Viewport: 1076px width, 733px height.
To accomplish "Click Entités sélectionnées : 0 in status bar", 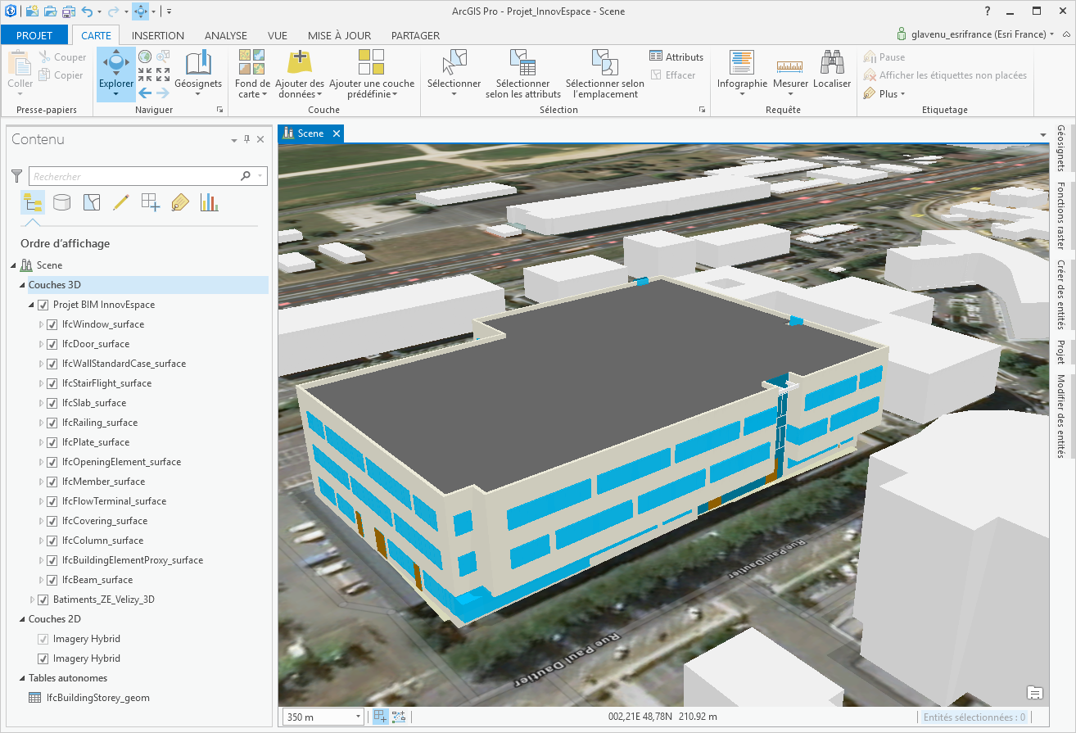I will 974,717.
